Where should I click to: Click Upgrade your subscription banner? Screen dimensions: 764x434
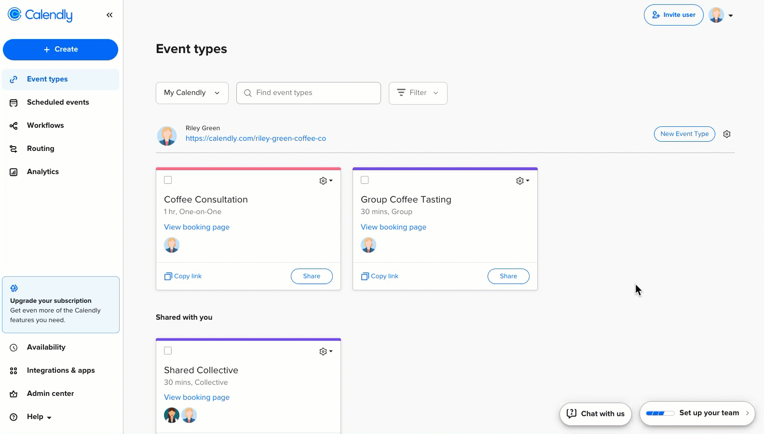click(61, 305)
